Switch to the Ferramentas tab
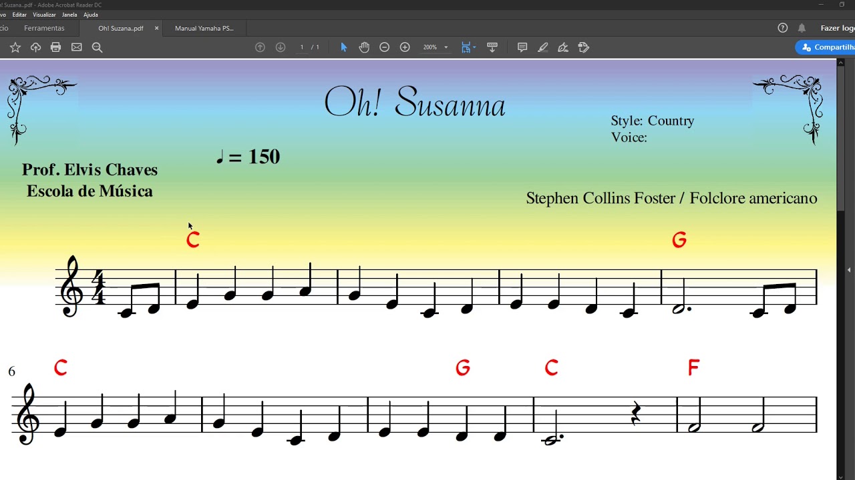The height and width of the screenshot is (480, 855). (x=44, y=28)
